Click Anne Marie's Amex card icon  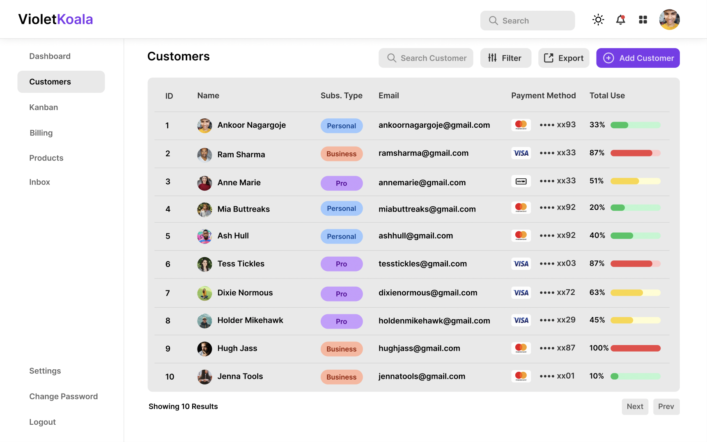[521, 181]
